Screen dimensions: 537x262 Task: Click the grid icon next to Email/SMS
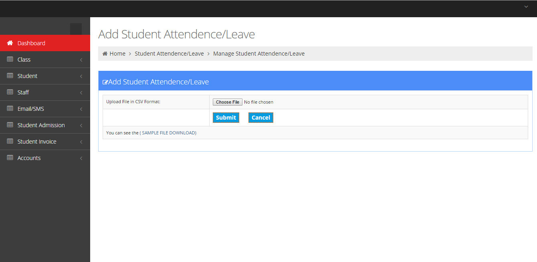click(x=10, y=108)
